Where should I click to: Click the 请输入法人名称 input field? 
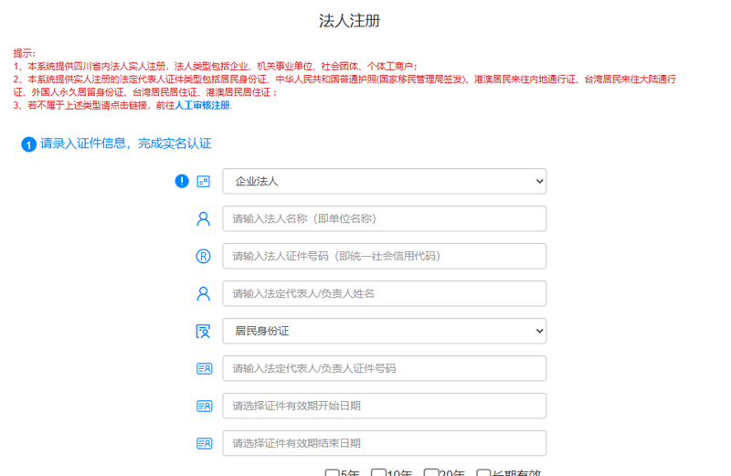(384, 219)
